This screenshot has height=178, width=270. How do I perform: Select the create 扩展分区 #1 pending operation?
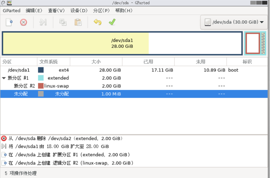[134, 155]
